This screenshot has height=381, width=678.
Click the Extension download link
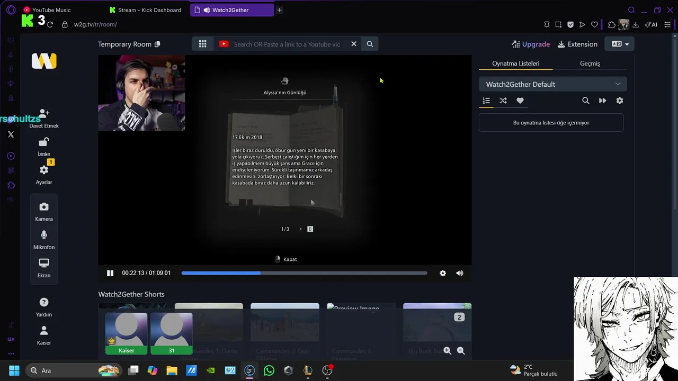point(577,44)
